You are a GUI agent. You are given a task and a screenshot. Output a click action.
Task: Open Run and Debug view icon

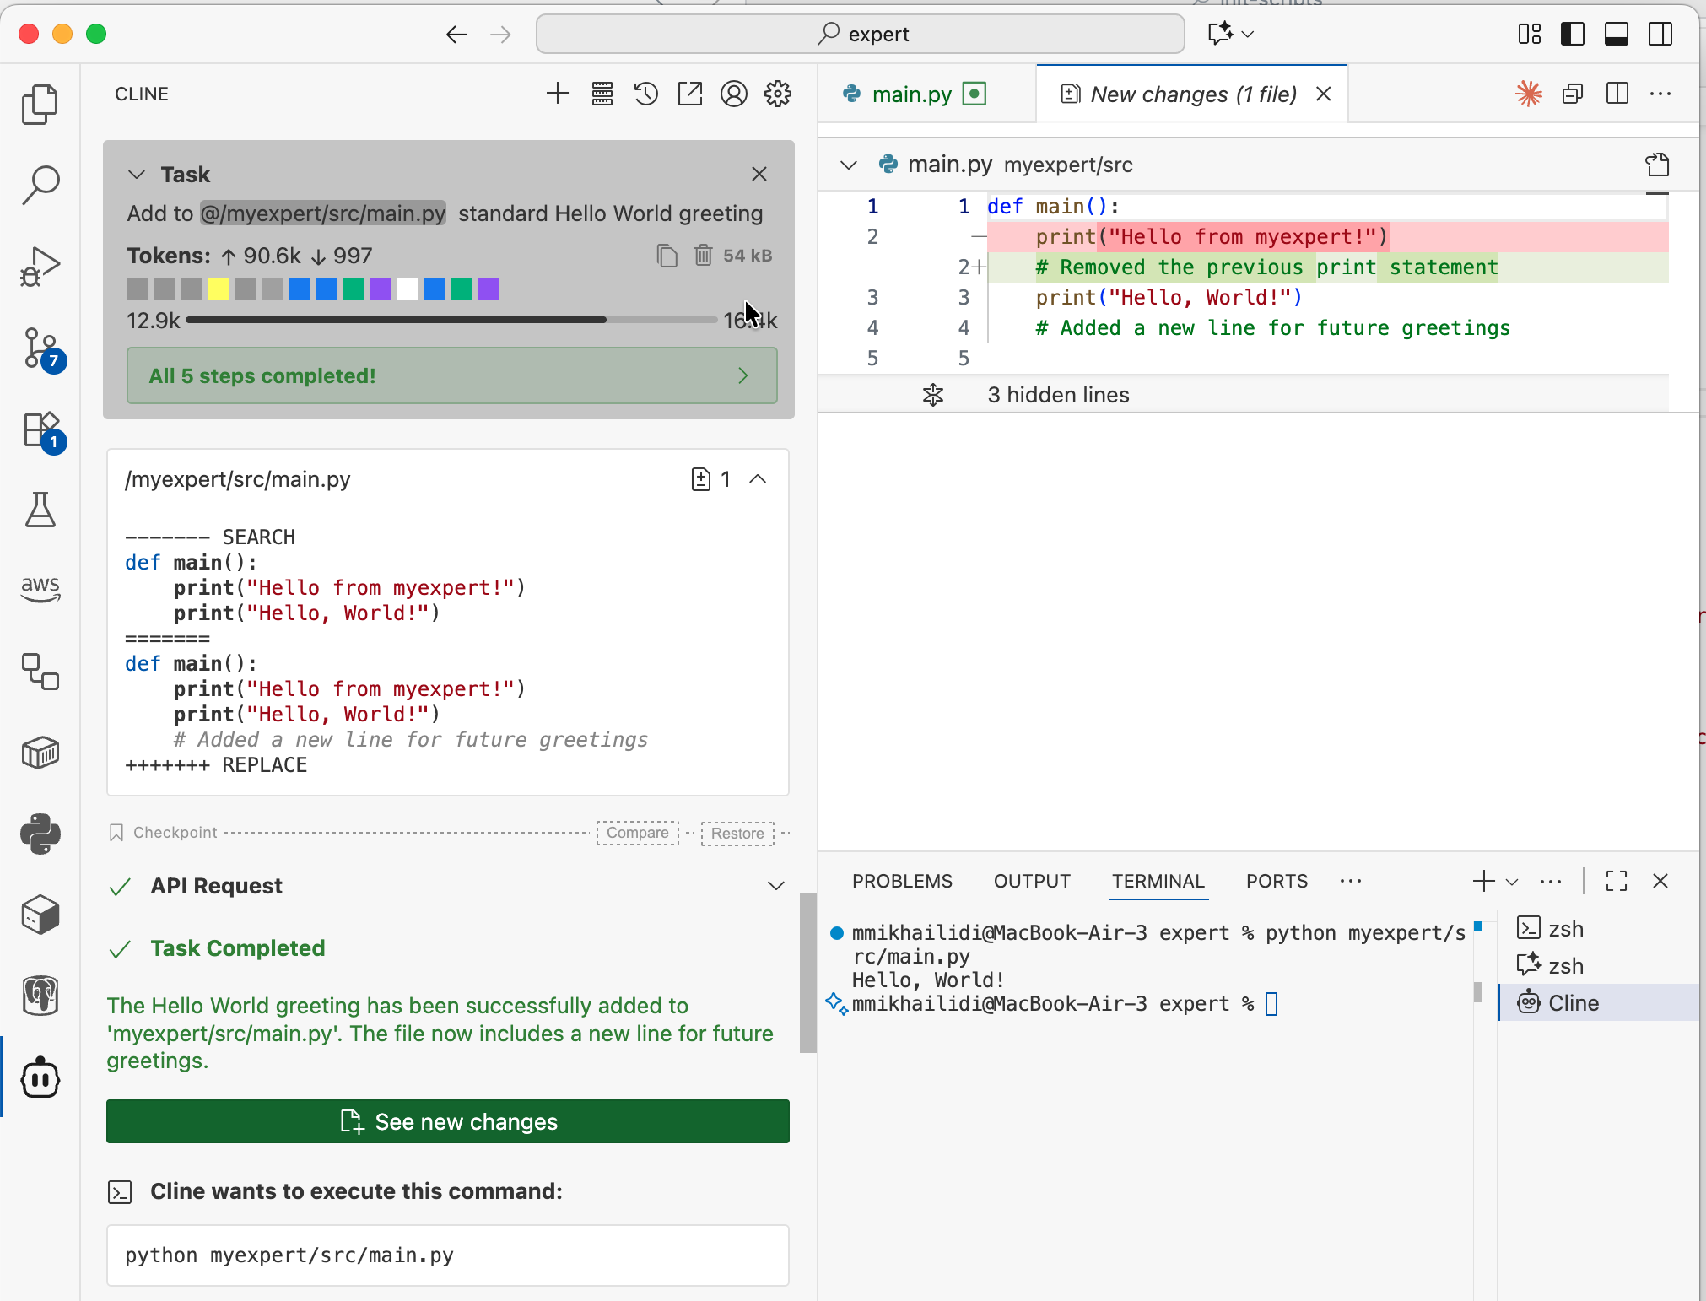(x=40, y=267)
